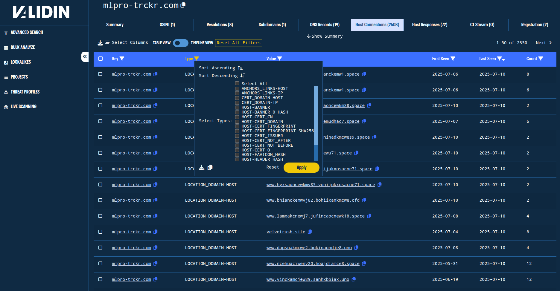This screenshot has height=291, width=560.
Task: Copy value www.vinckamcjew89.sanhxbbiax.uno
Action: [354, 279]
